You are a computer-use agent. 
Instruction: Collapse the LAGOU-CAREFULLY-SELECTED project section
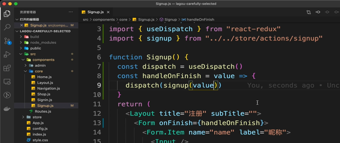click(x=17, y=31)
